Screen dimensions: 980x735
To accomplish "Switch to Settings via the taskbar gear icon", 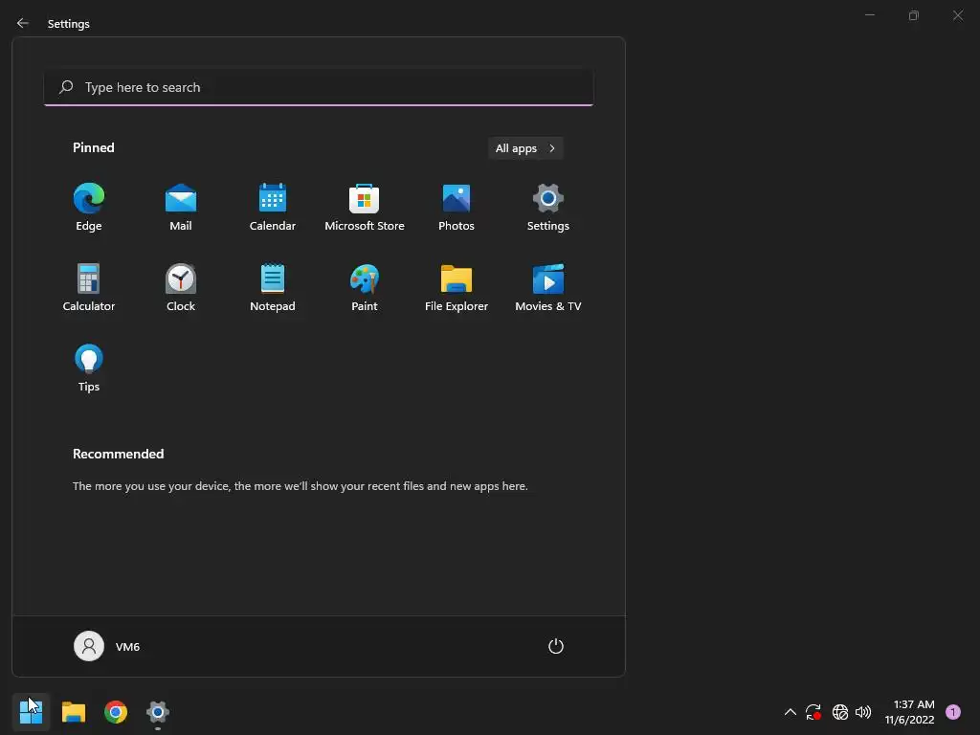I will pos(158,712).
